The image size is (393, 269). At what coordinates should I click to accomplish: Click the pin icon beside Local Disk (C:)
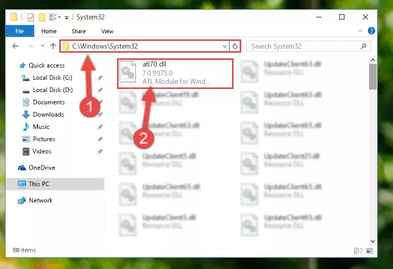[100, 78]
